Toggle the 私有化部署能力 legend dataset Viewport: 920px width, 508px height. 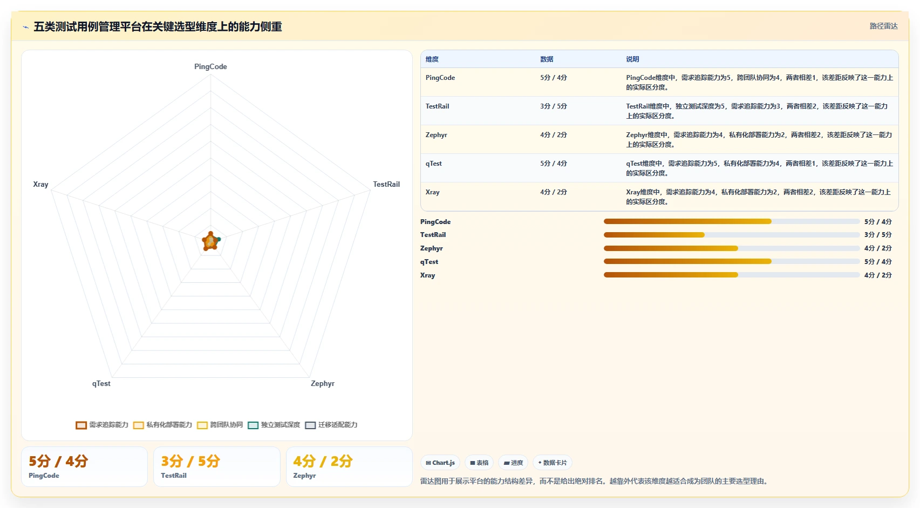coord(162,425)
